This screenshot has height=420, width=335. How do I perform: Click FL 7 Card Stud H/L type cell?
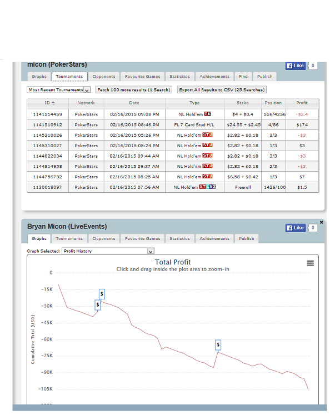(x=194, y=125)
